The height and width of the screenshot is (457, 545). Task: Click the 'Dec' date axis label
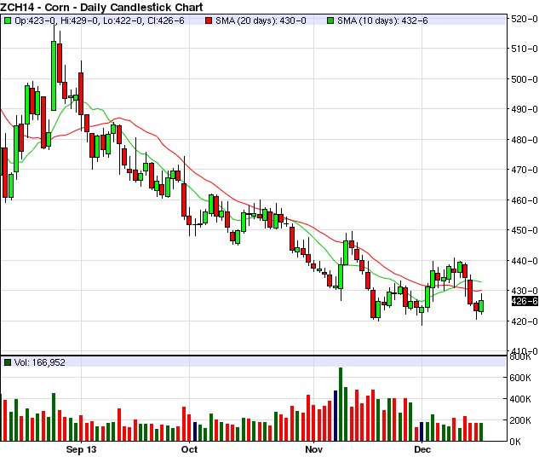point(422,449)
